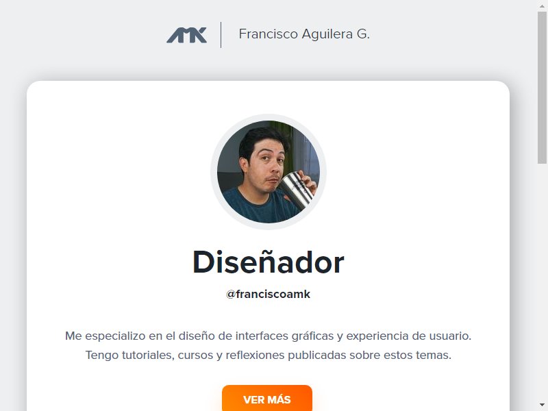This screenshot has width=548, height=411.
Task: Open the Francisco Aguilera G. header title
Action: [x=304, y=34]
